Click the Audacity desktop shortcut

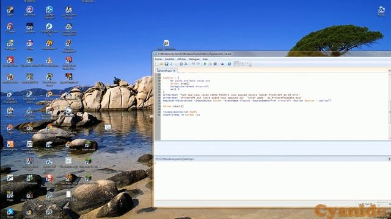29,213
